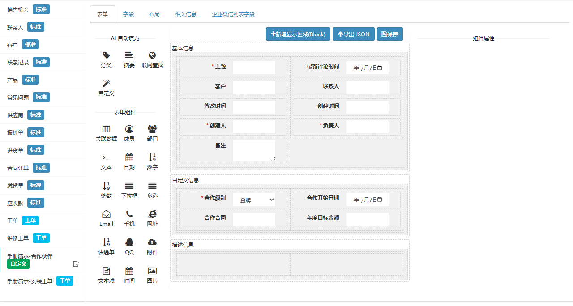Select the 描述信息 block title

tap(183, 245)
